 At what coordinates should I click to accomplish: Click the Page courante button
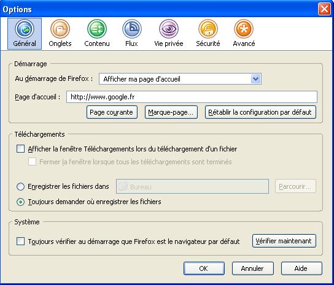pyautogui.click(x=112, y=112)
